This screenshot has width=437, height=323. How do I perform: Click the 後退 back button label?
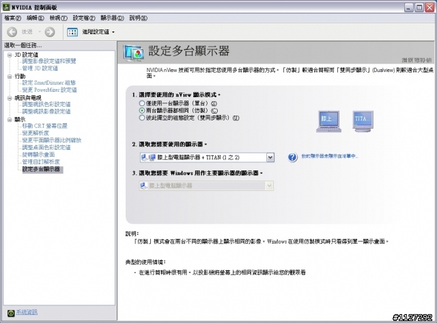pyautogui.click(x=27, y=32)
